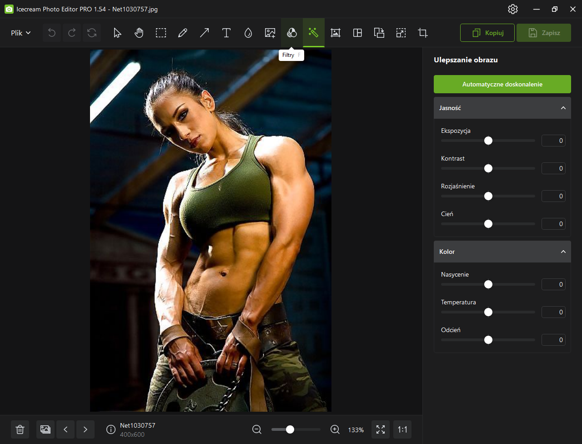Image resolution: width=582 pixels, height=444 pixels.
Task: Click the Icecream Photo Editor app logo
Action: coord(9,9)
